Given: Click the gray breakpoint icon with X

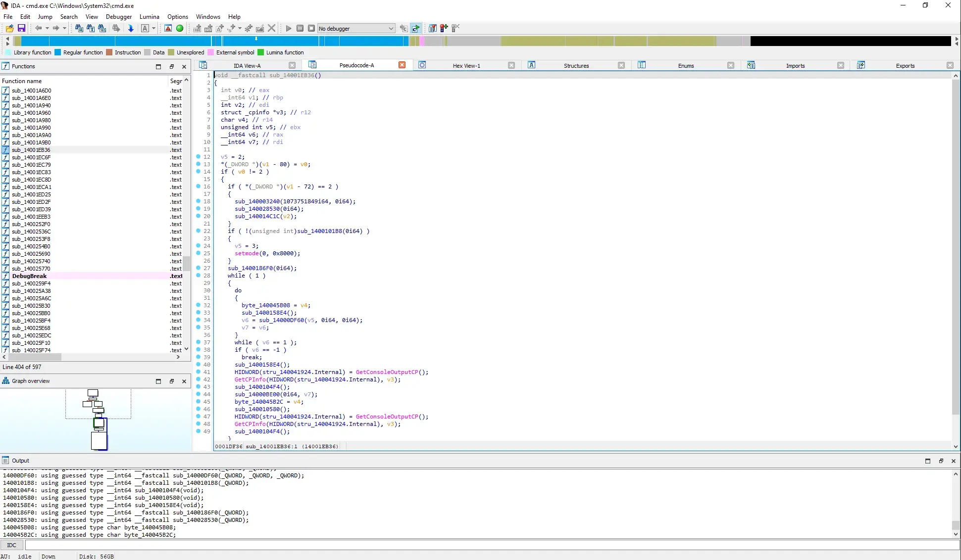Looking at the screenshot, I should click(455, 28).
